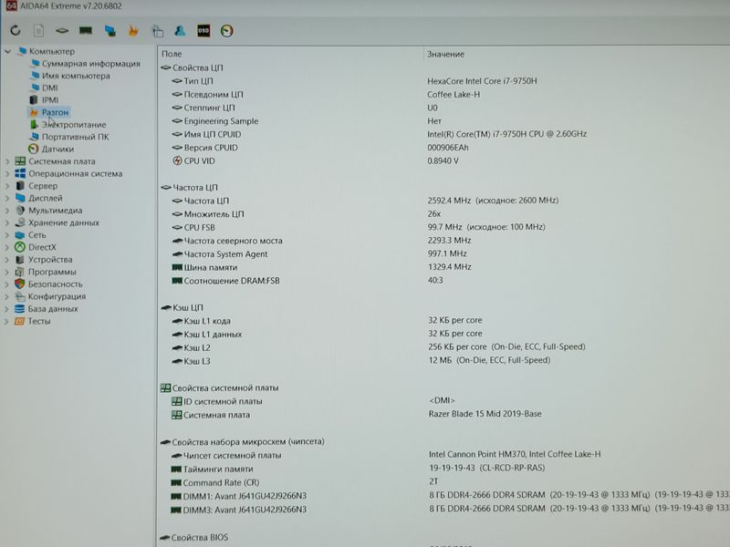
Task: Click the clipboard report toolbar icon
Action: click(158, 31)
